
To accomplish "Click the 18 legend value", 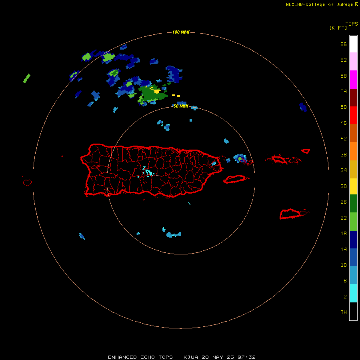I will [344, 234].
